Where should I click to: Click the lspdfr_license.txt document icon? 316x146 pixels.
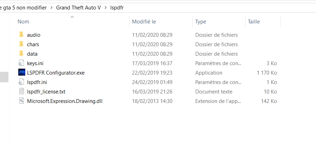coord(21,92)
